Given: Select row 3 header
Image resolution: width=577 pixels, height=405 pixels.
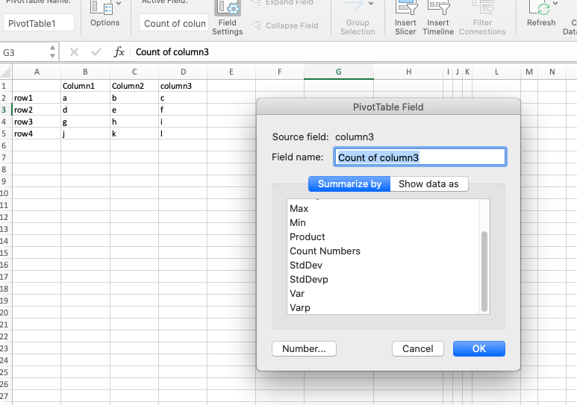Looking at the screenshot, I should (x=4, y=110).
